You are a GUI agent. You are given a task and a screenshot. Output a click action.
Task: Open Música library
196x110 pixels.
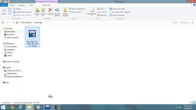point(10,53)
